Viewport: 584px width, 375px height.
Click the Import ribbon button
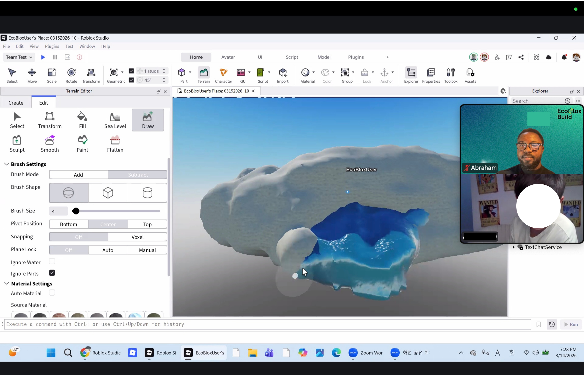283,75
